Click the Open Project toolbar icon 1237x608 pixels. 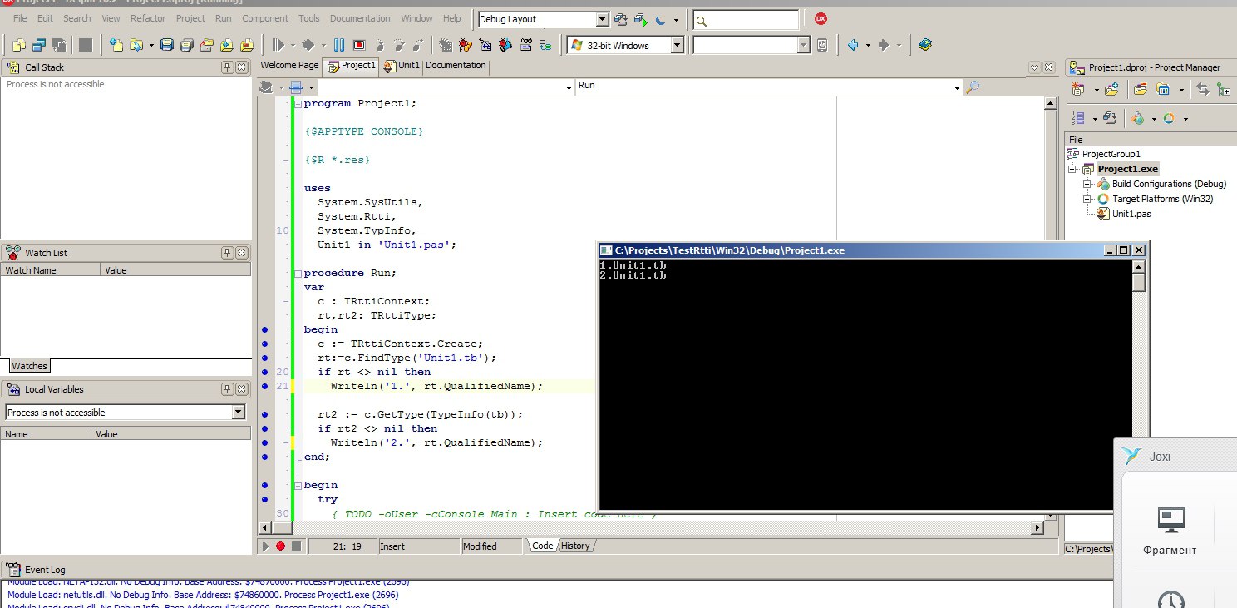(x=206, y=45)
